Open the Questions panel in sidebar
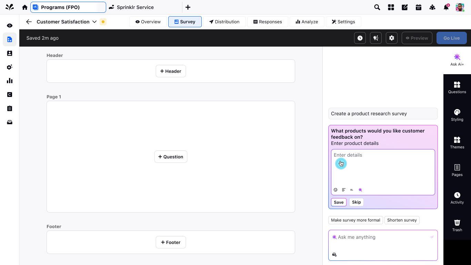471x265 pixels. pyautogui.click(x=457, y=87)
